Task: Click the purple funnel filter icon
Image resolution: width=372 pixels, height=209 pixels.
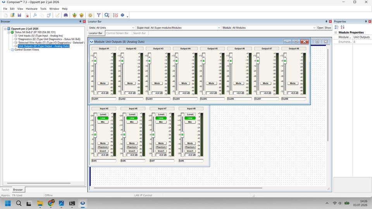Action: tap(99, 15)
